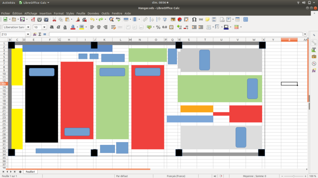Select row 13 header
Viewport: 318px width, 178px height.
click(x=4, y=84)
